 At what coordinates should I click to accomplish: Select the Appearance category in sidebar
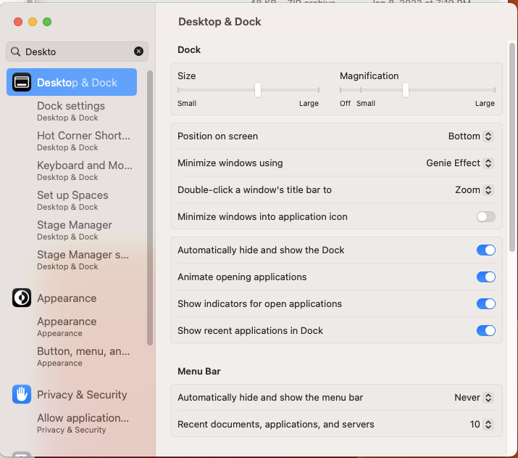pos(67,298)
